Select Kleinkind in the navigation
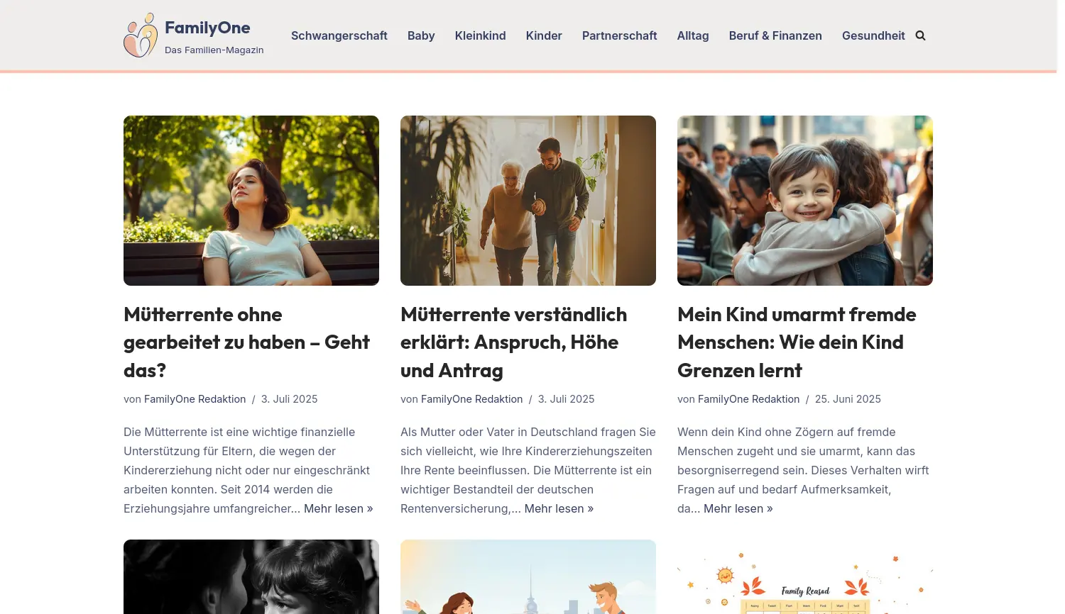 click(x=481, y=35)
